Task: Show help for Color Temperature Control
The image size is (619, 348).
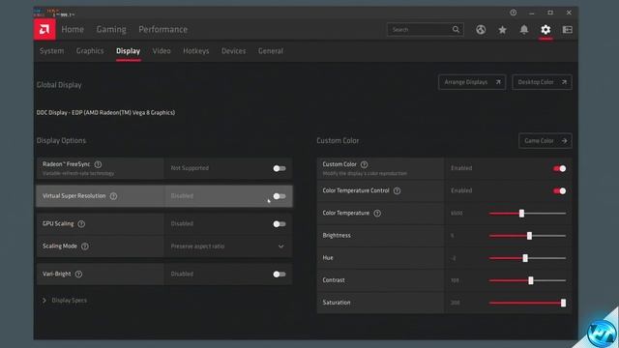Action: click(x=397, y=190)
